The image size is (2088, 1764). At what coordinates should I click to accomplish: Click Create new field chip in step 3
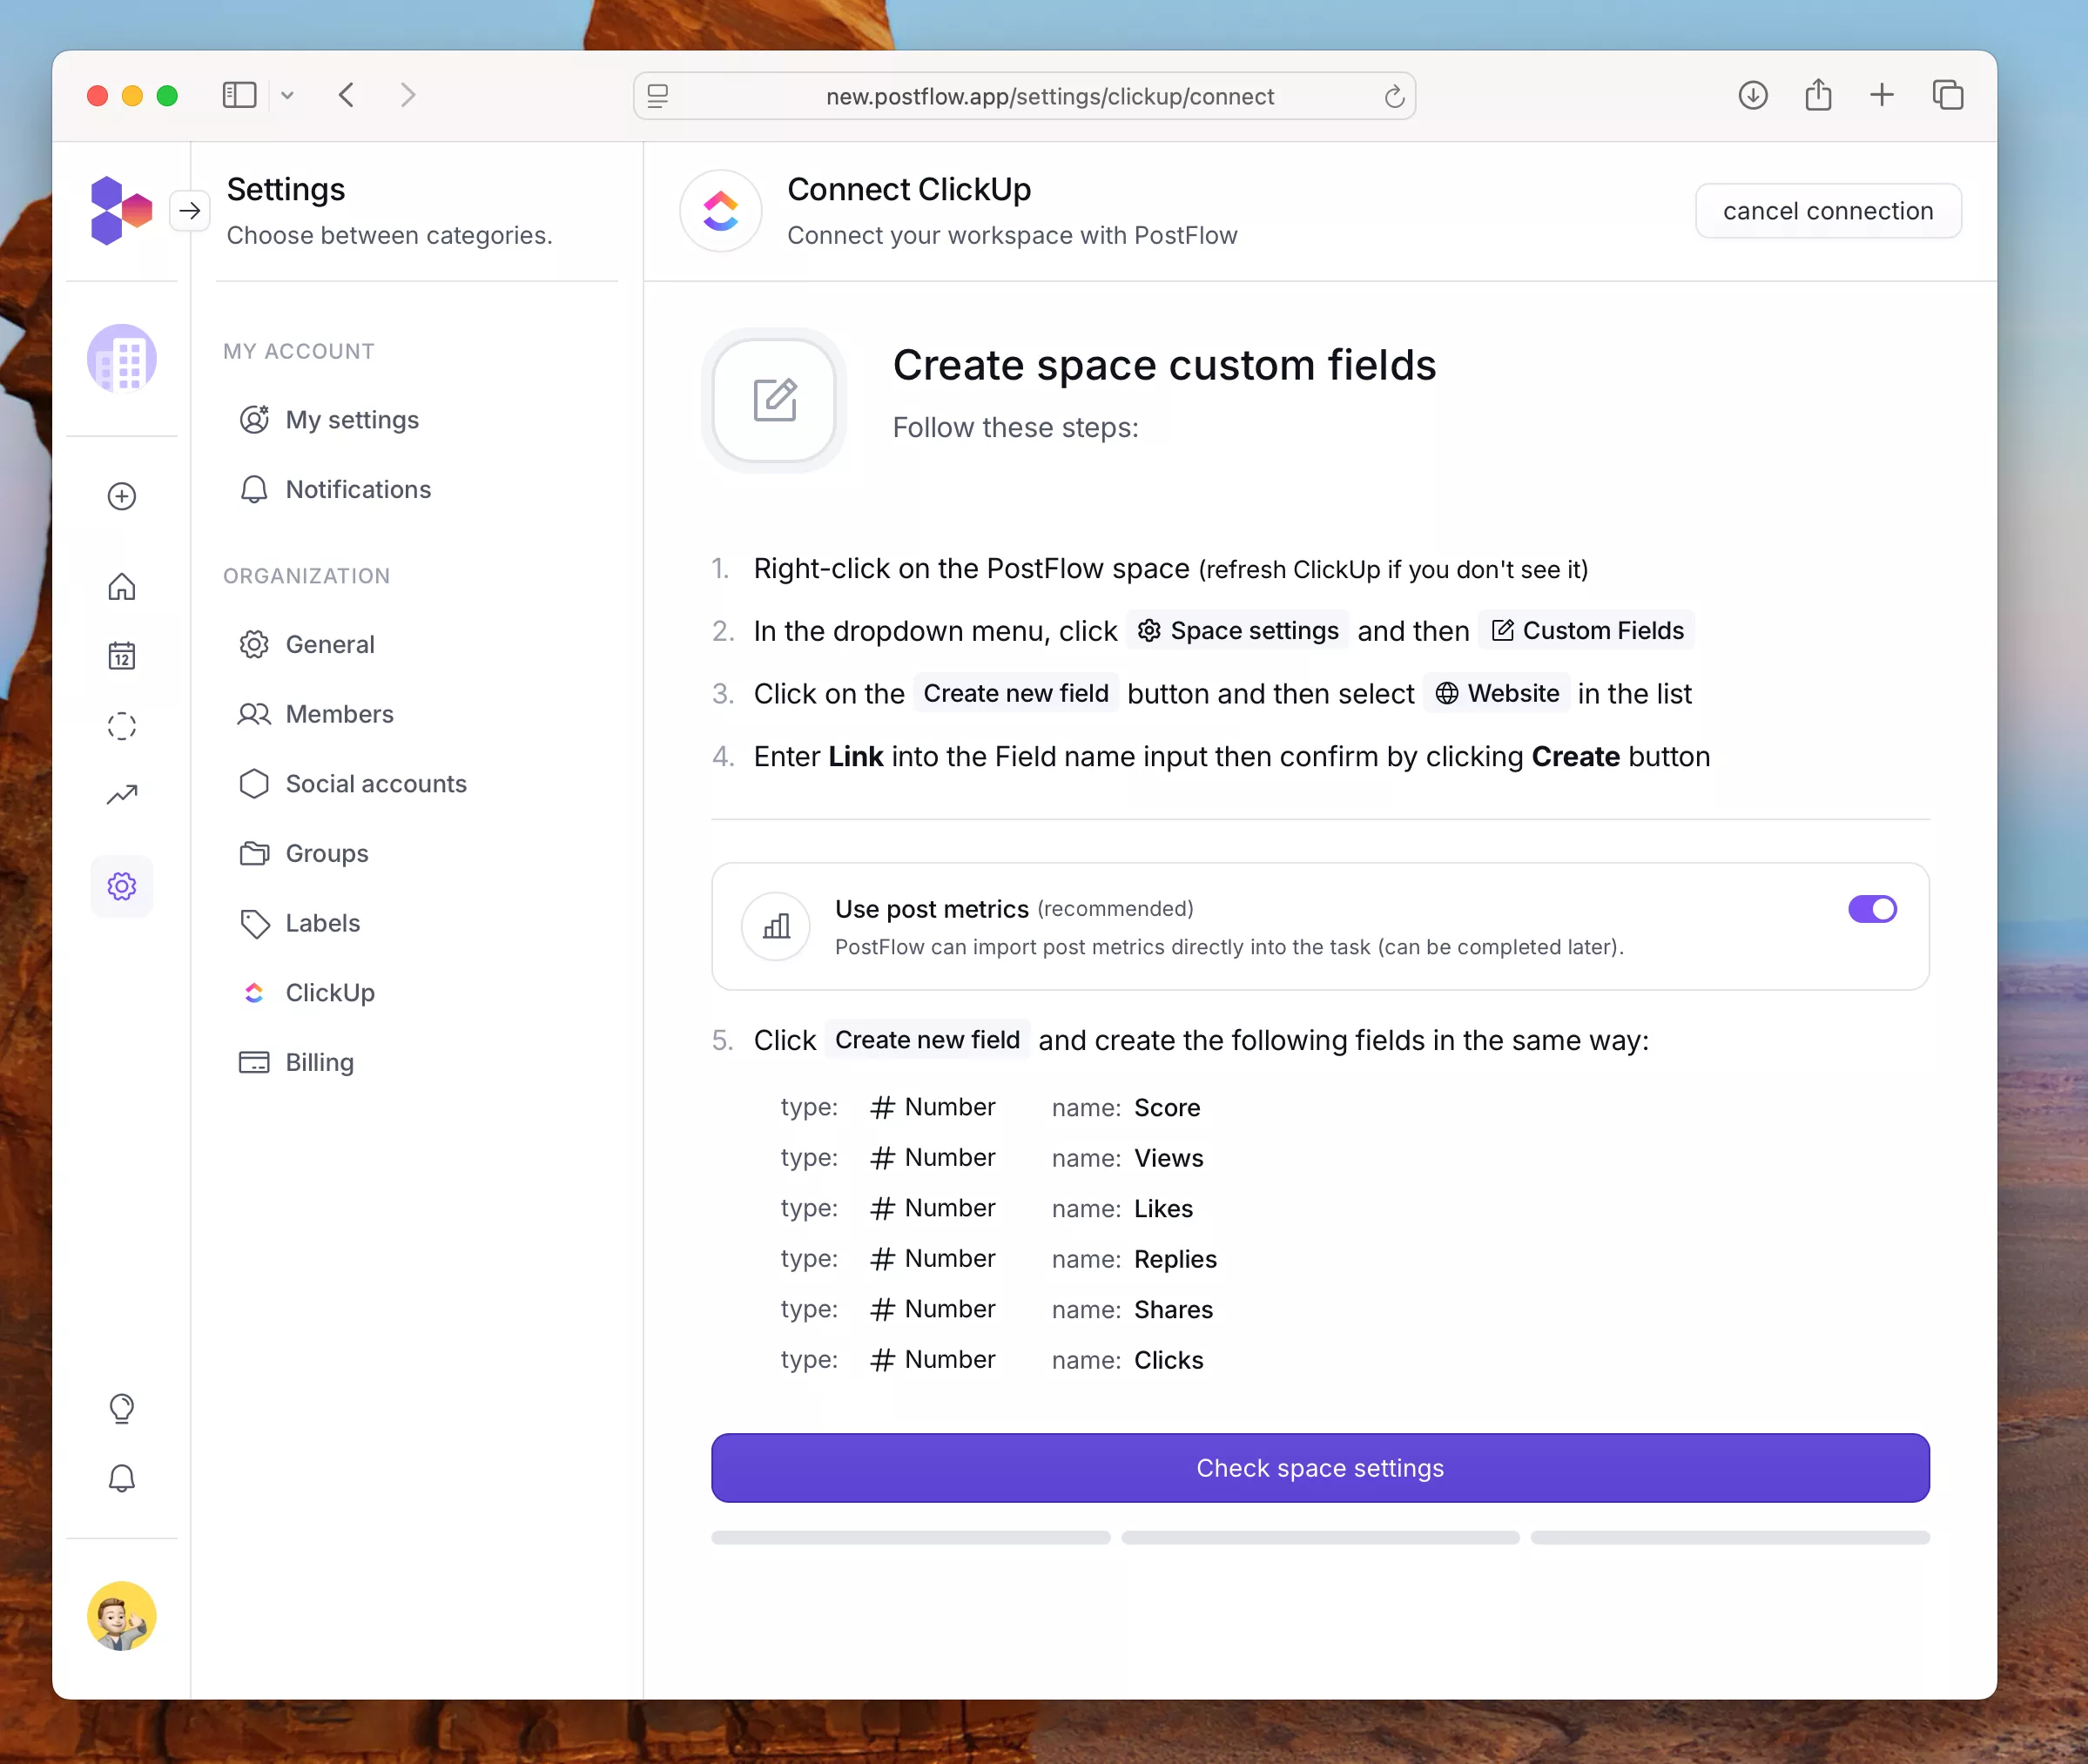(x=1016, y=693)
